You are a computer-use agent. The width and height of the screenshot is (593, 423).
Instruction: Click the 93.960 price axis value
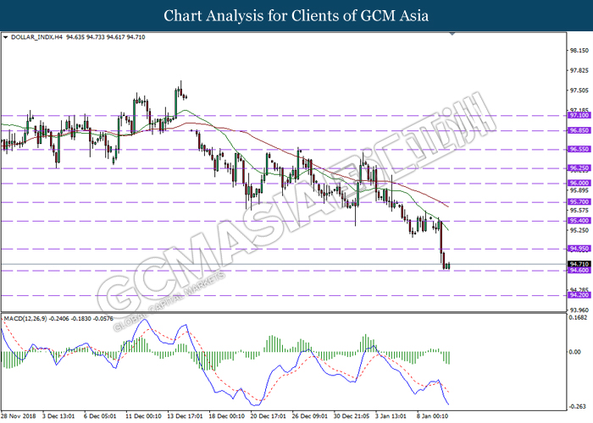pos(579,310)
